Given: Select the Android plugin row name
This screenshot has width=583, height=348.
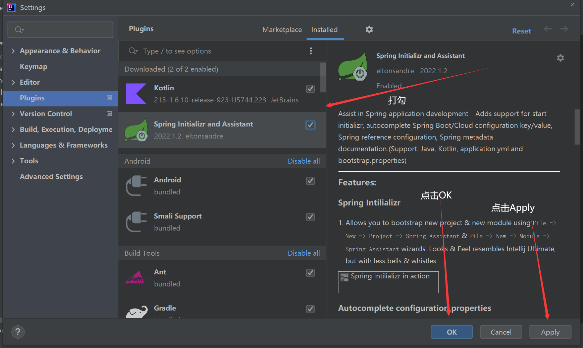Looking at the screenshot, I should (167, 180).
